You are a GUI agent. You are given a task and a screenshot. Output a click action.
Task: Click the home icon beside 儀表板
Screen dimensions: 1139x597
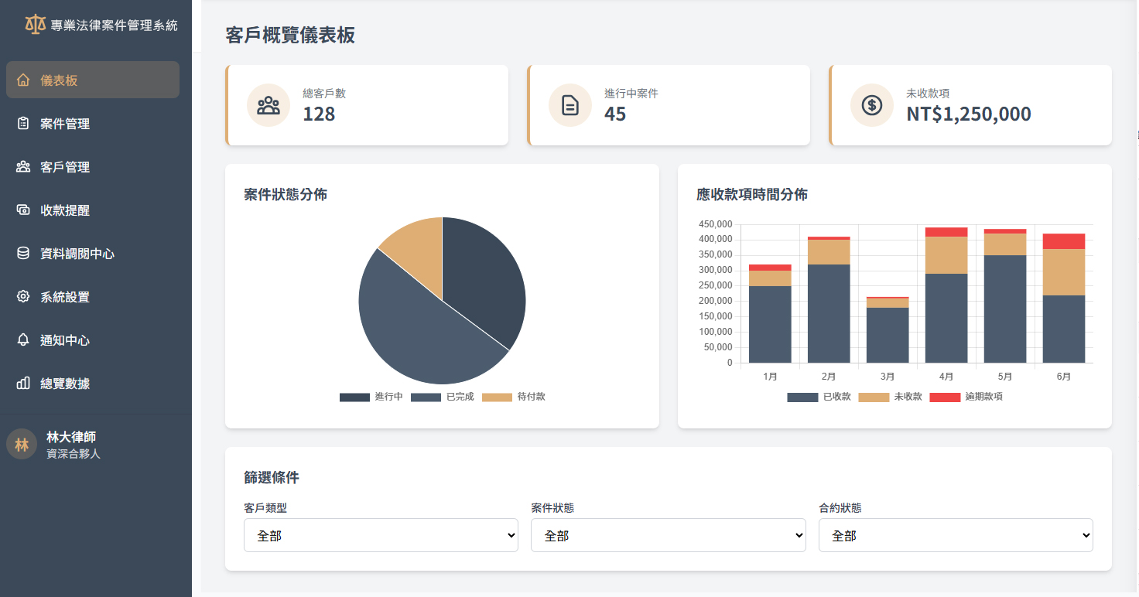(23, 80)
